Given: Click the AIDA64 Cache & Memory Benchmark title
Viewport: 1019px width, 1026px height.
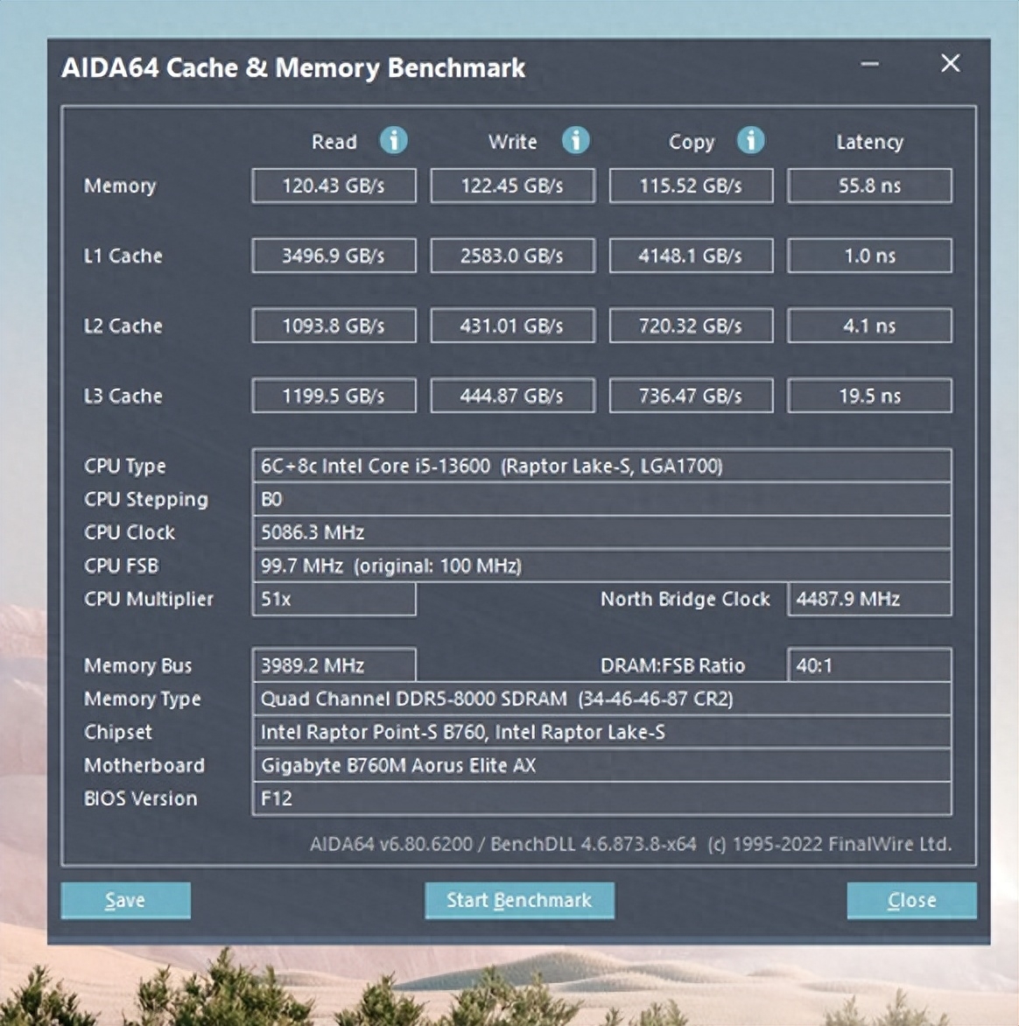Looking at the screenshot, I should pos(293,68).
